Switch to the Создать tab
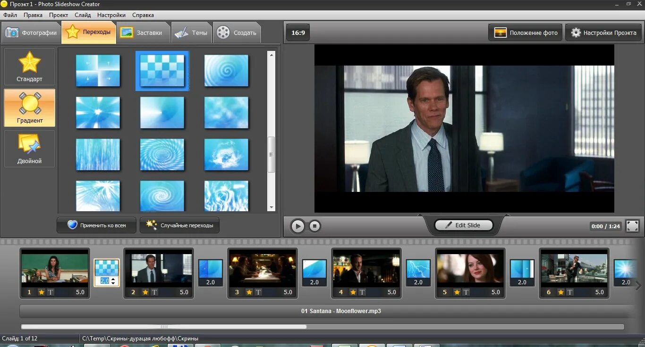The width and height of the screenshot is (645, 347). tap(237, 33)
